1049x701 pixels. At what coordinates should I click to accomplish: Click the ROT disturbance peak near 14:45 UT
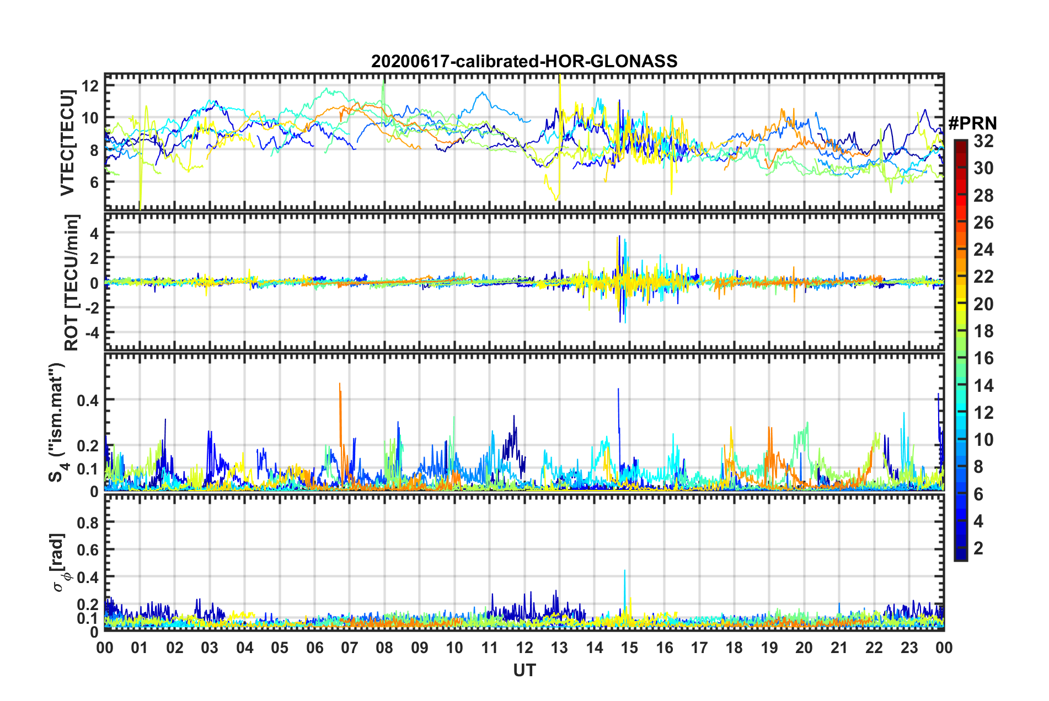(620, 278)
